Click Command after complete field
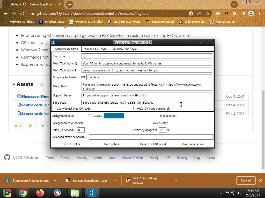265x198 pixels. 151,137
